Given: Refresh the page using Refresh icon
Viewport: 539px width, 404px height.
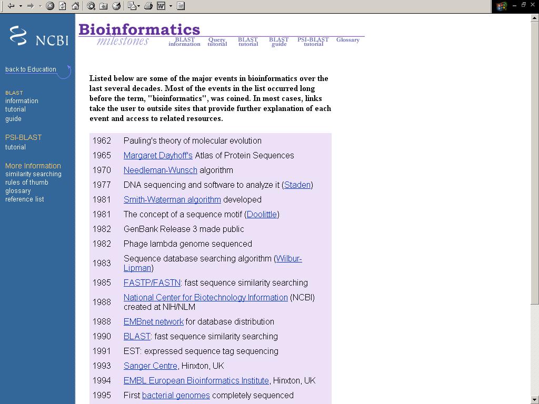Looking at the screenshot, I should 63,6.
